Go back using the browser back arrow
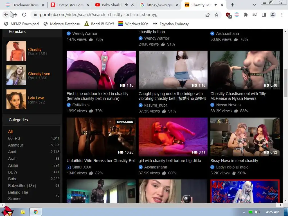288x216 pixels. pyautogui.click(x=6, y=15)
